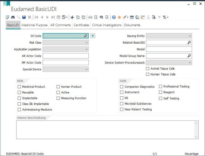Click the binoculars search icon in toolbar
The height and width of the screenshot is (156, 205).
pyautogui.click(x=13, y=17)
